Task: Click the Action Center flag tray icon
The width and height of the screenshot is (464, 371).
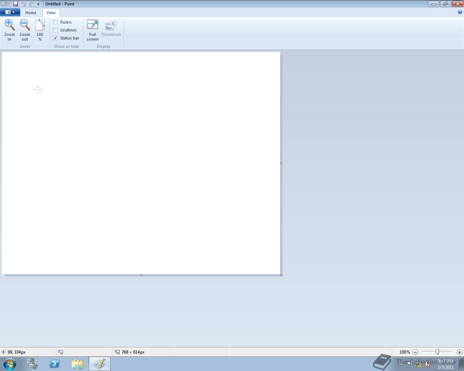Action: (409, 364)
